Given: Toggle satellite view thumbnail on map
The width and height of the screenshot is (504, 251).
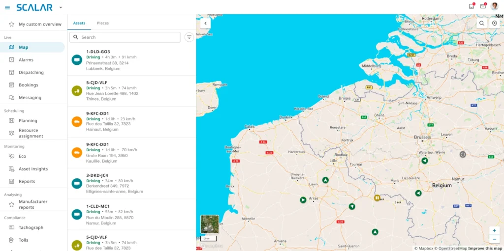Looking at the screenshot, I should 210,224.
